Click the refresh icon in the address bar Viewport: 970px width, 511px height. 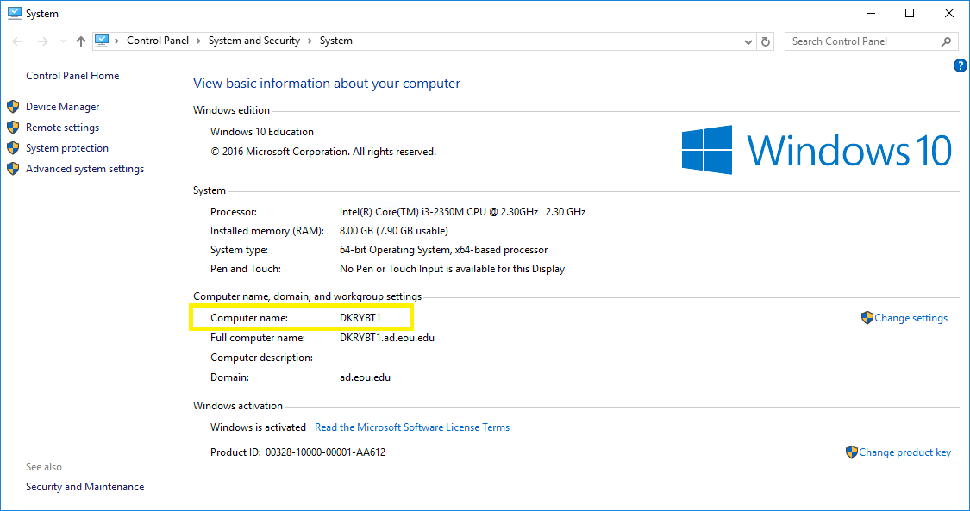pos(765,41)
